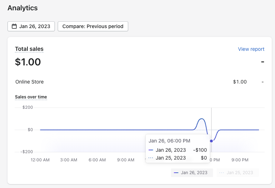Click the 3:00 AM axis label
Viewport: 275px width, 188px height.
pos(69,160)
